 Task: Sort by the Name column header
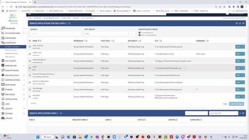35,41
